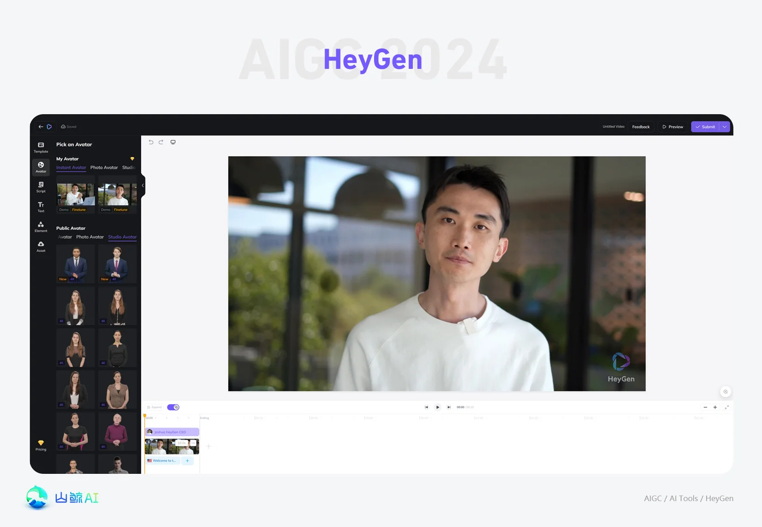The width and height of the screenshot is (762, 527).
Task: Switch to My Avatar's Studio tab
Action: click(x=129, y=167)
